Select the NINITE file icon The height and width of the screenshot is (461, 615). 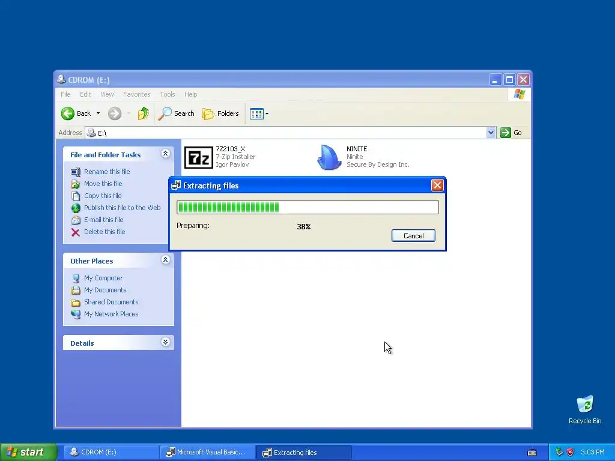click(329, 157)
